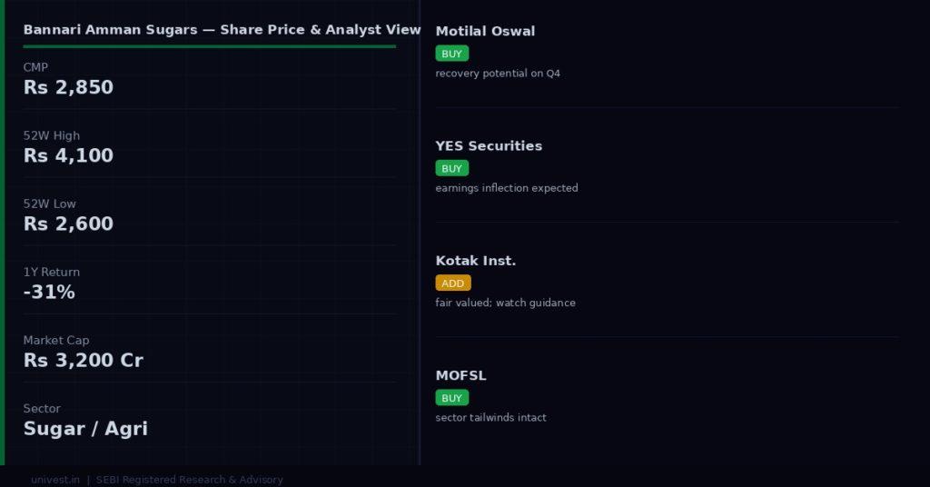Click the 1Y Return value -31%
The width and height of the screenshot is (930, 487).
(49, 292)
